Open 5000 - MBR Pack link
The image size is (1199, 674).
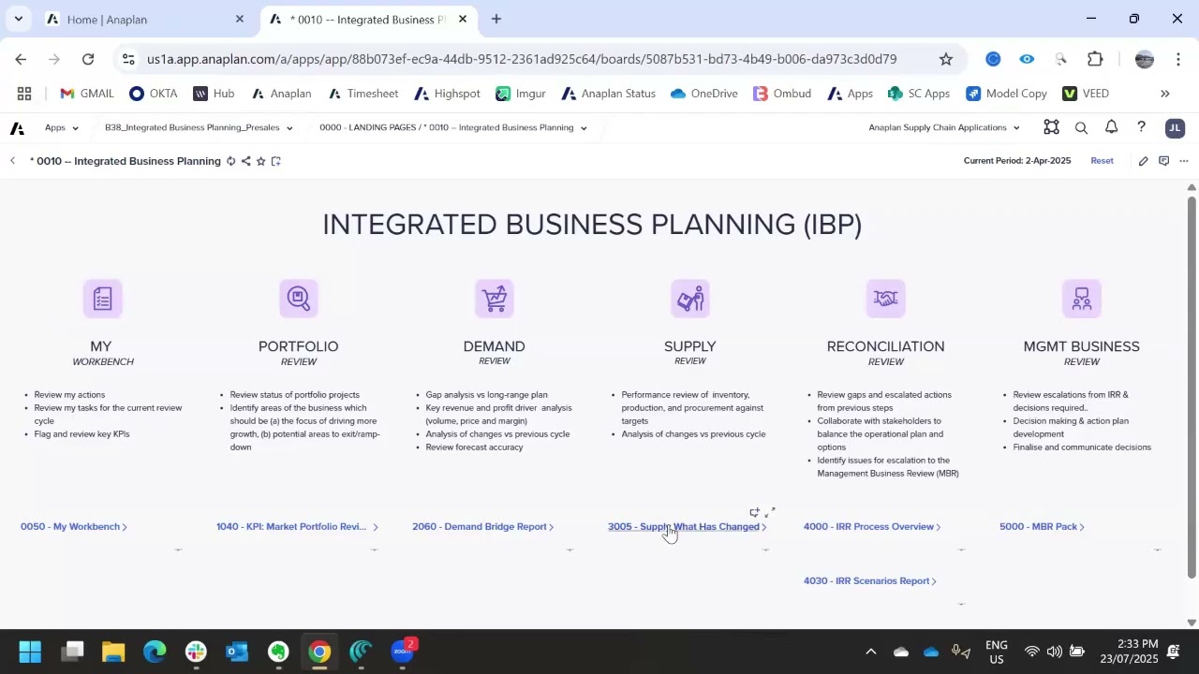[x=1042, y=527]
